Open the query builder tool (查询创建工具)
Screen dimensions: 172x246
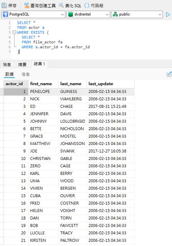[x=40, y=5]
